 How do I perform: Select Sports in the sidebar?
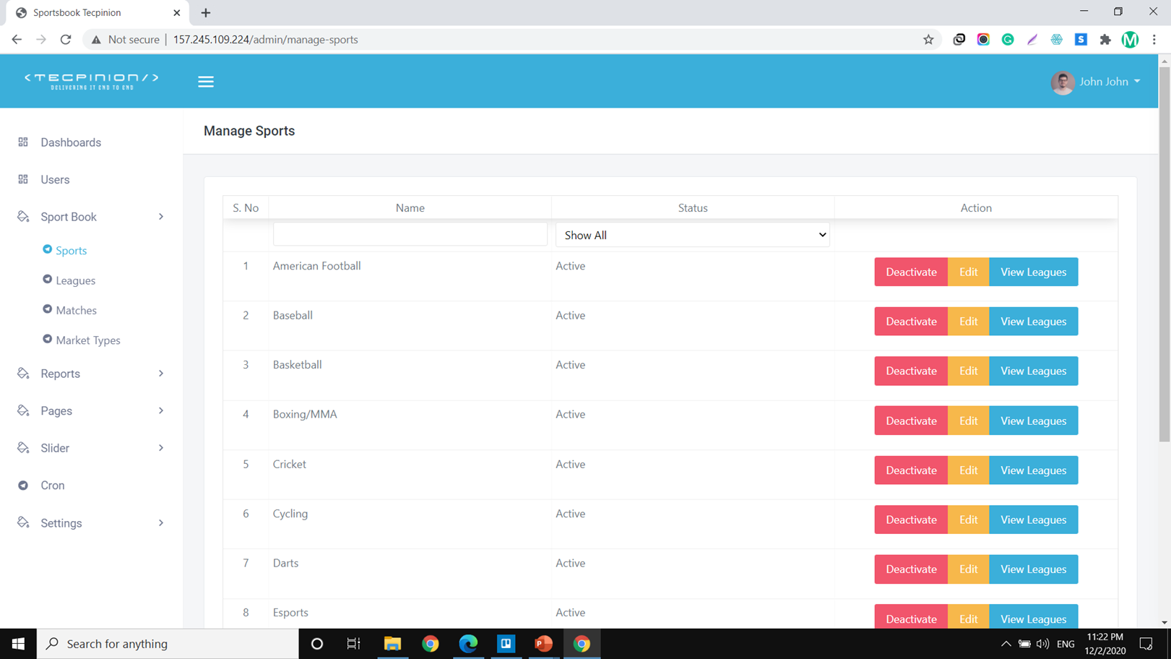pyautogui.click(x=71, y=250)
